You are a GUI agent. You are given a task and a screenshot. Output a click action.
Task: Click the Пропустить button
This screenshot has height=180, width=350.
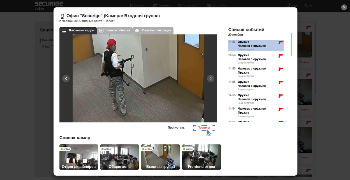point(176,127)
